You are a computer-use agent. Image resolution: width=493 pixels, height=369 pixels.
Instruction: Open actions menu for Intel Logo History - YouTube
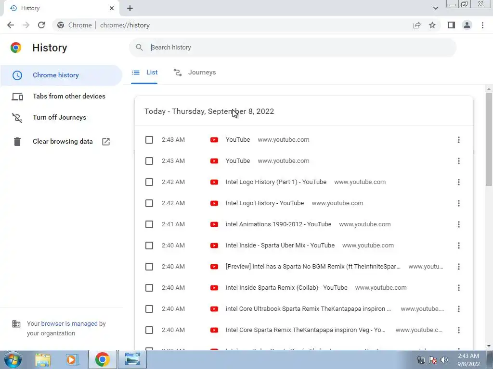(x=459, y=203)
